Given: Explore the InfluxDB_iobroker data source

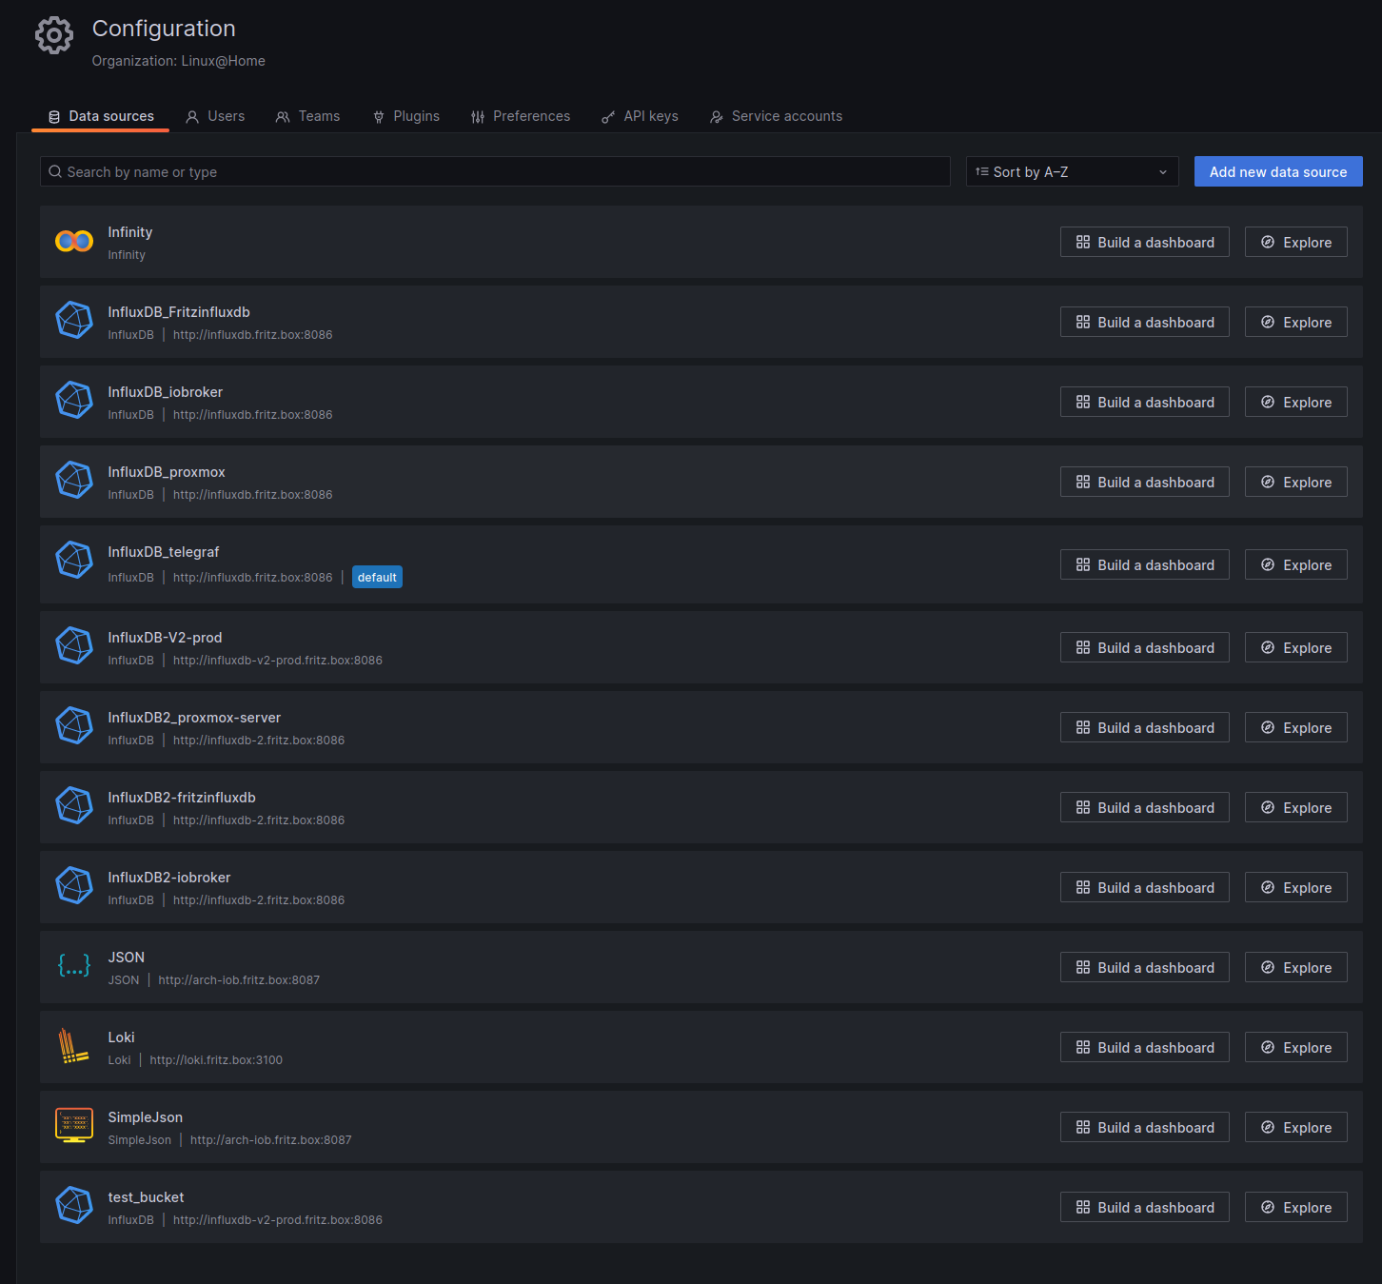Looking at the screenshot, I should (1296, 402).
